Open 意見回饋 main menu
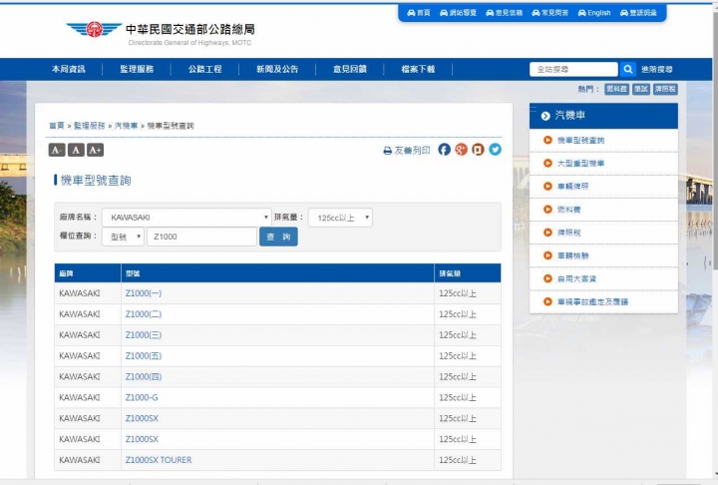Image resolution: width=718 pixels, height=485 pixels. pyautogui.click(x=350, y=69)
